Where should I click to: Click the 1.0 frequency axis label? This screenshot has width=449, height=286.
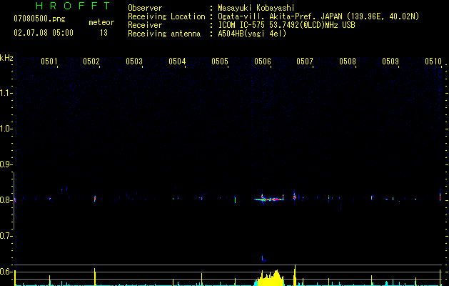coord(6,129)
